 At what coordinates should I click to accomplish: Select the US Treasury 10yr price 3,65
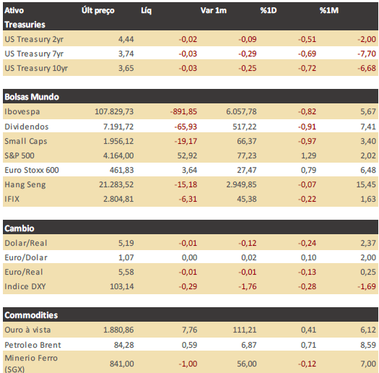coord(126,68)
